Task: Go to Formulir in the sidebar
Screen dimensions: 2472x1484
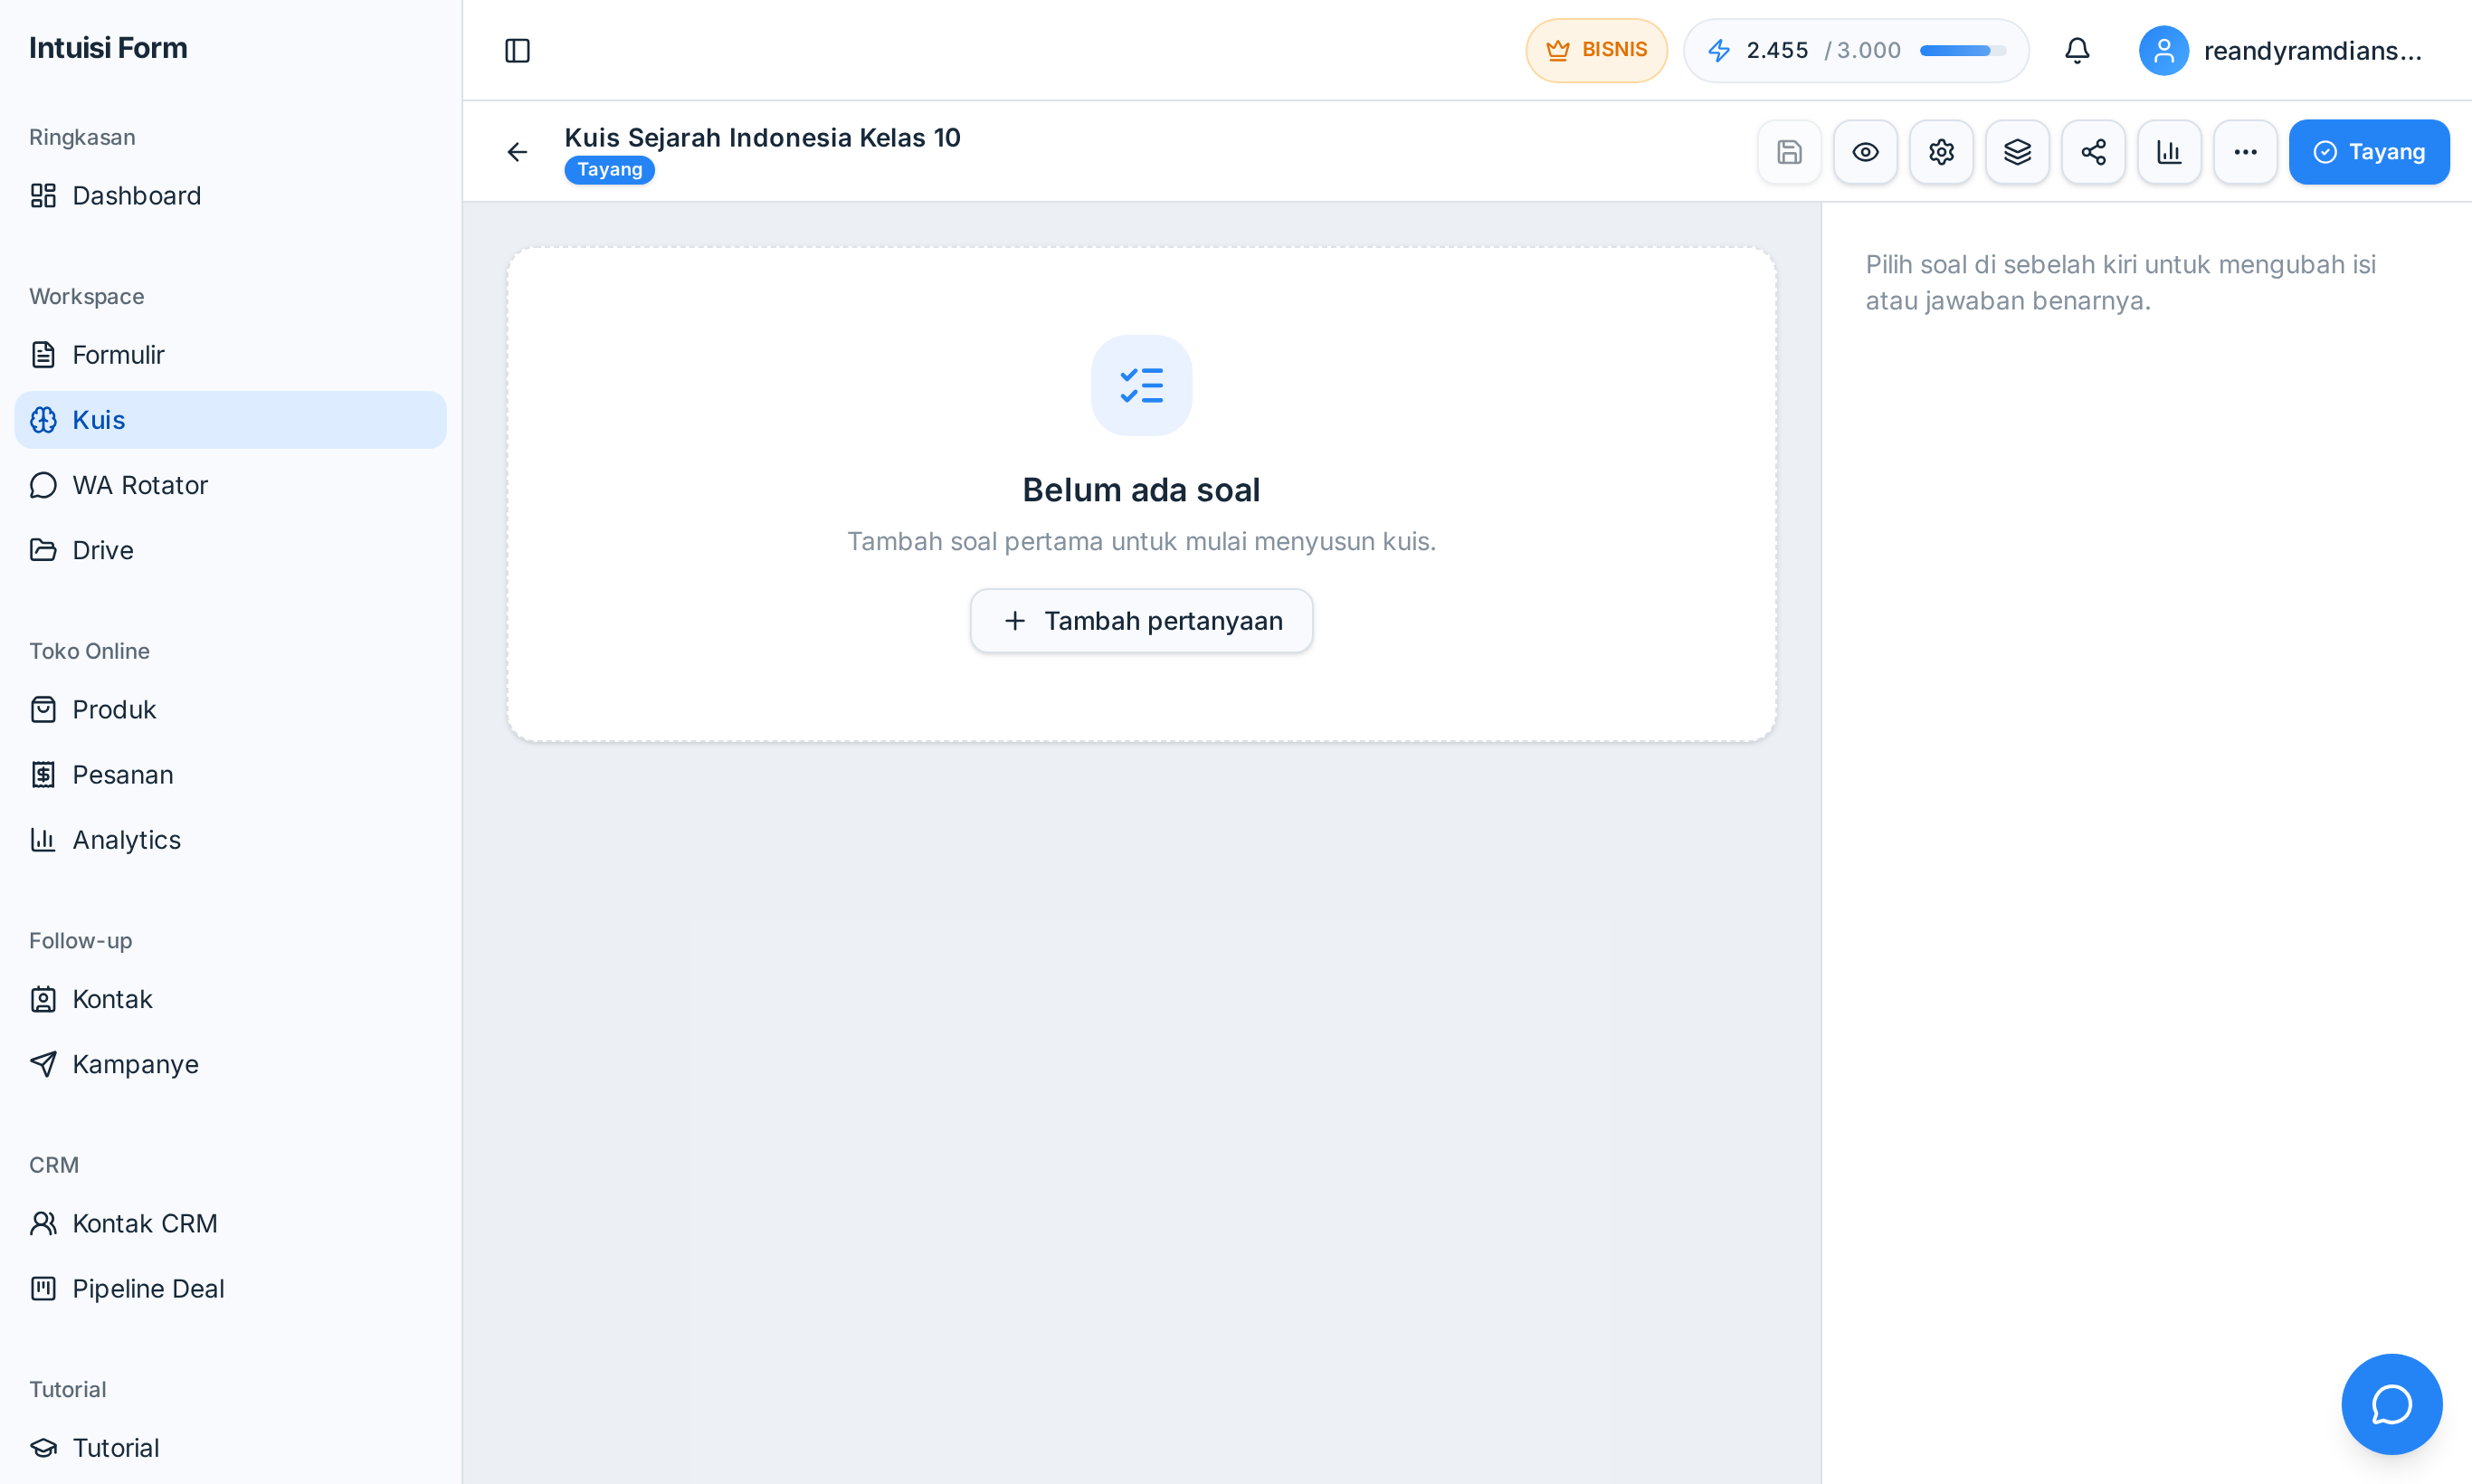Action: [x=231, y=354]
